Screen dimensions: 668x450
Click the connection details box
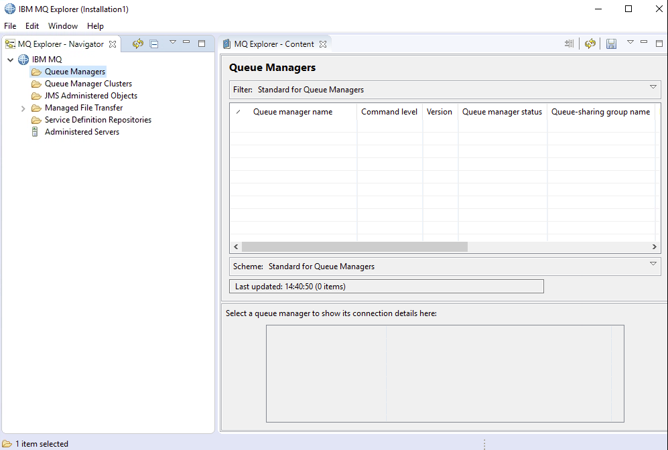point(445,374)
